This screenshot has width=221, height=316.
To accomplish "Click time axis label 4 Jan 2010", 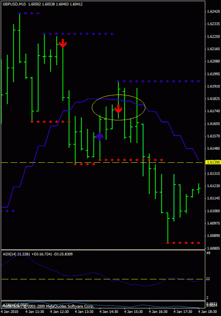I will coord(10,312).
